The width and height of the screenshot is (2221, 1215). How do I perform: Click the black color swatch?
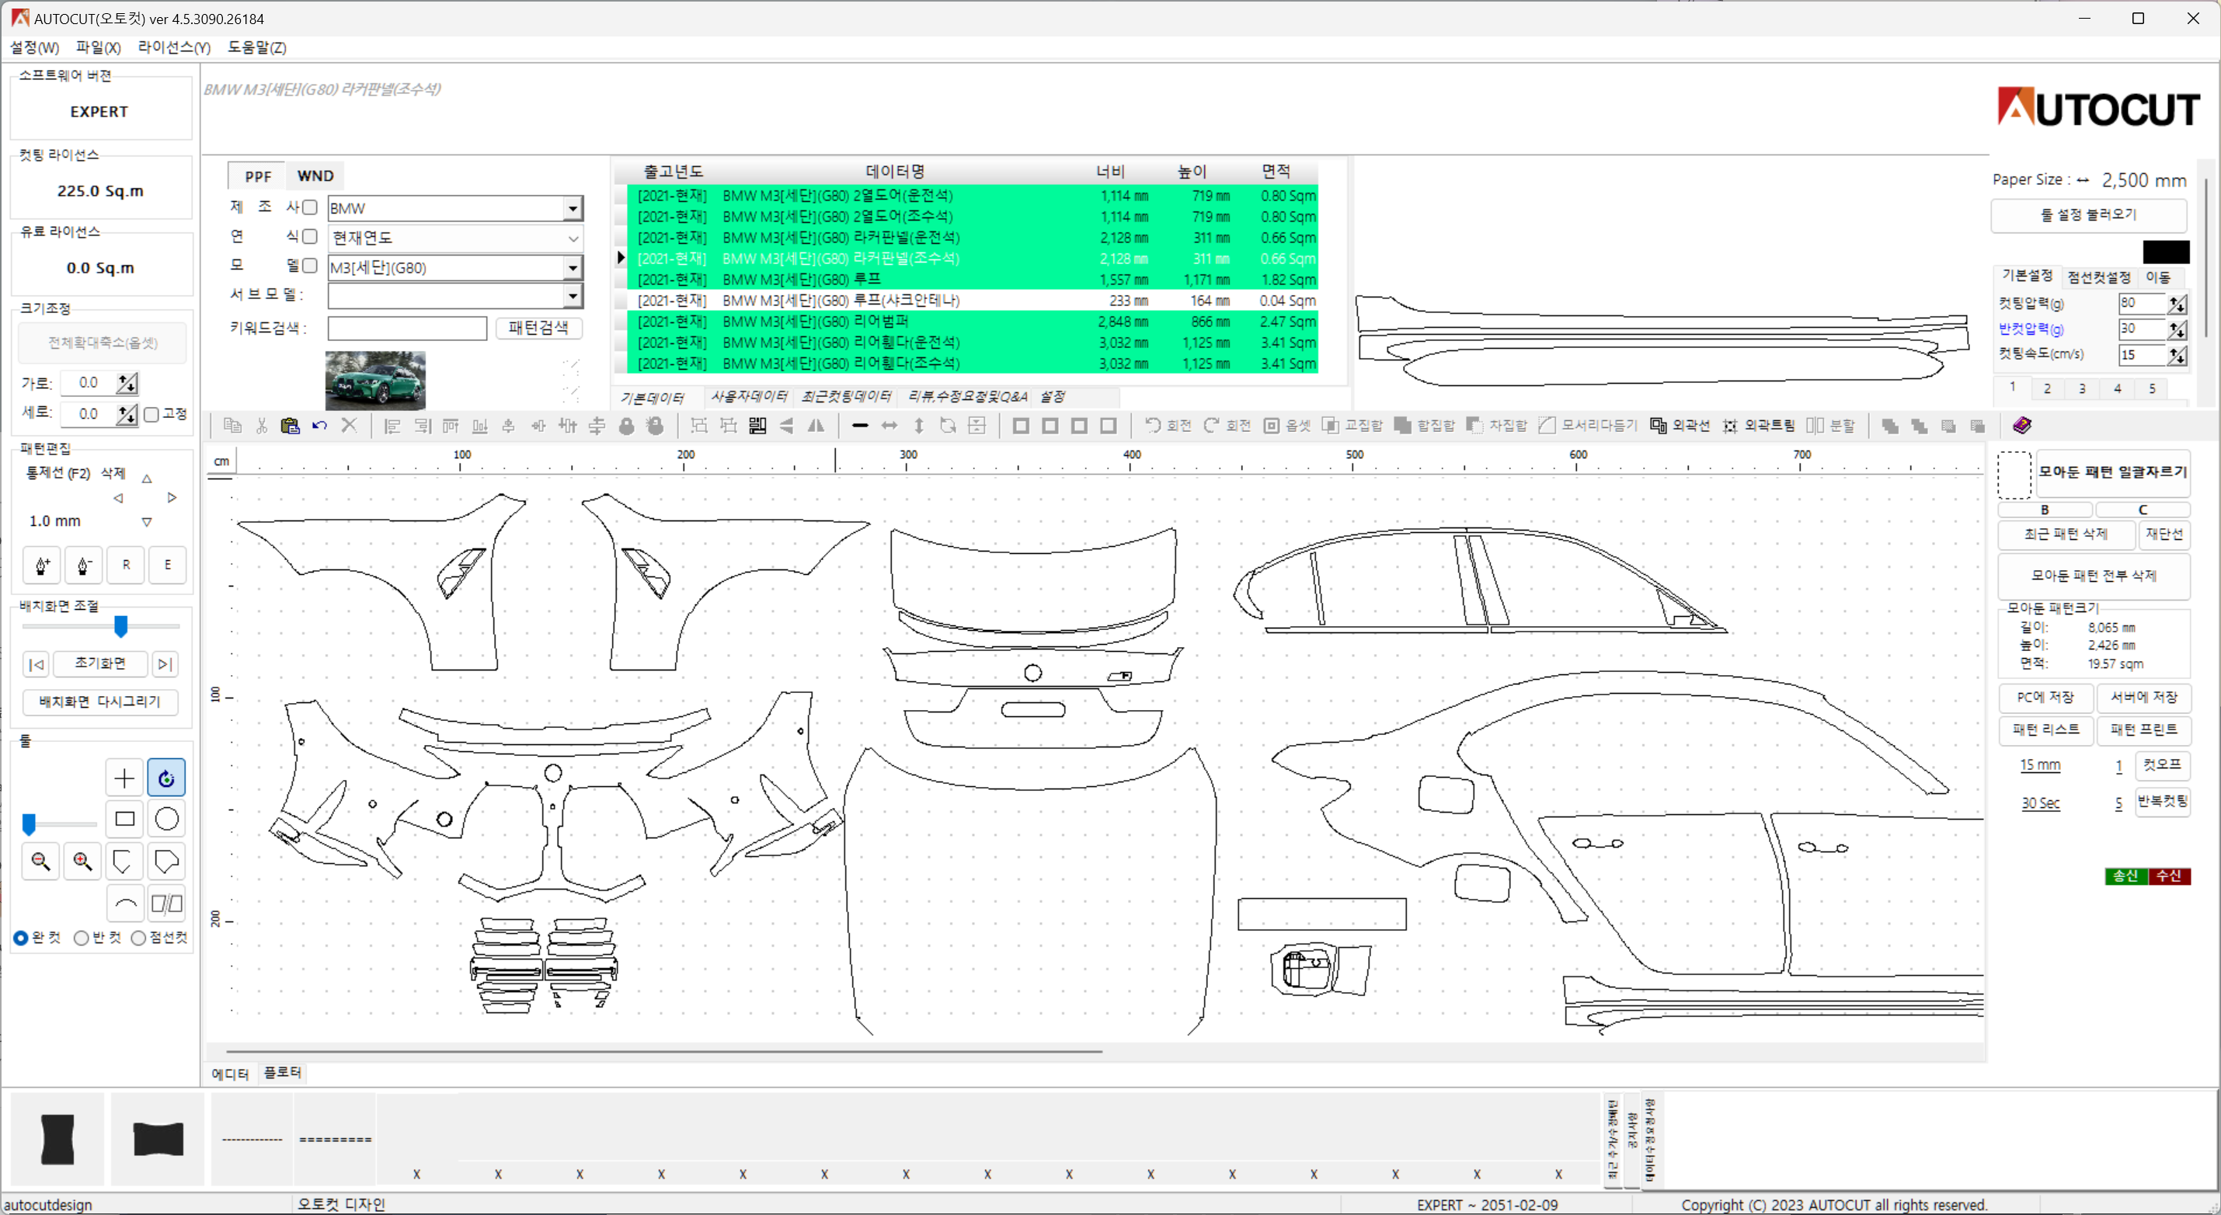coord(2166,252)
